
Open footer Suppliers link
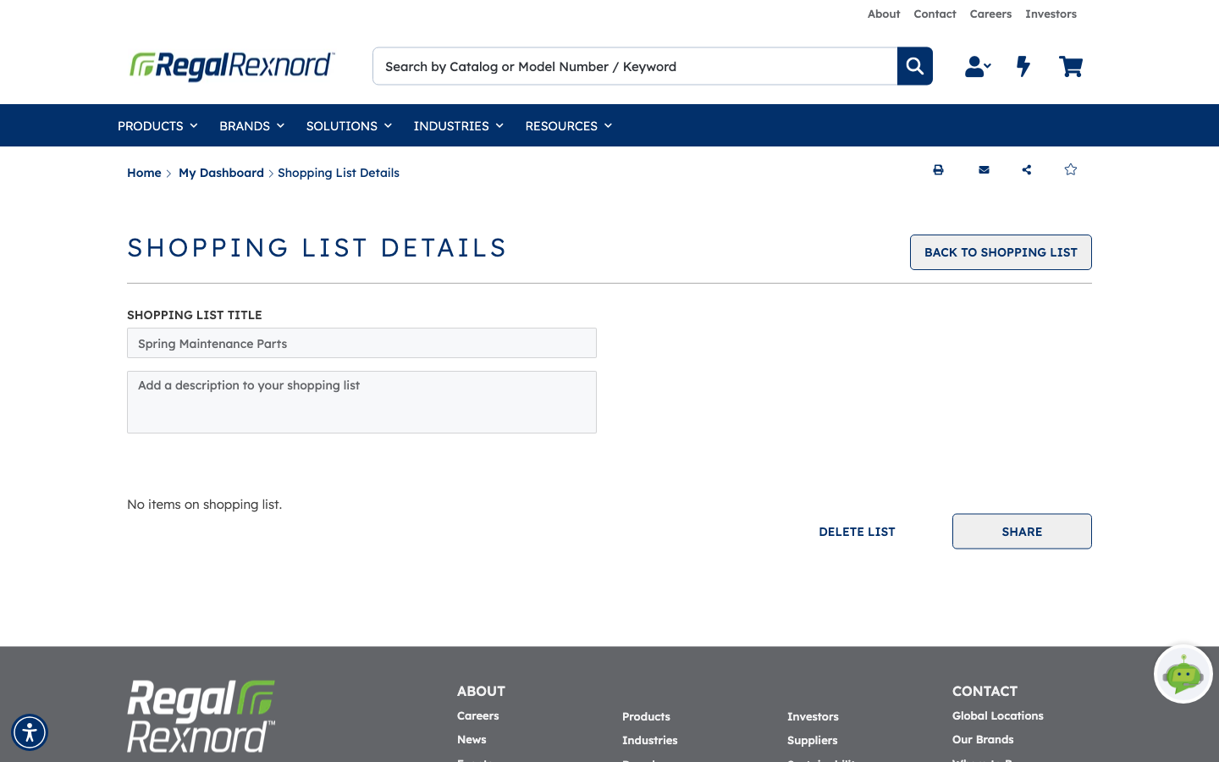tap(812, 741)
